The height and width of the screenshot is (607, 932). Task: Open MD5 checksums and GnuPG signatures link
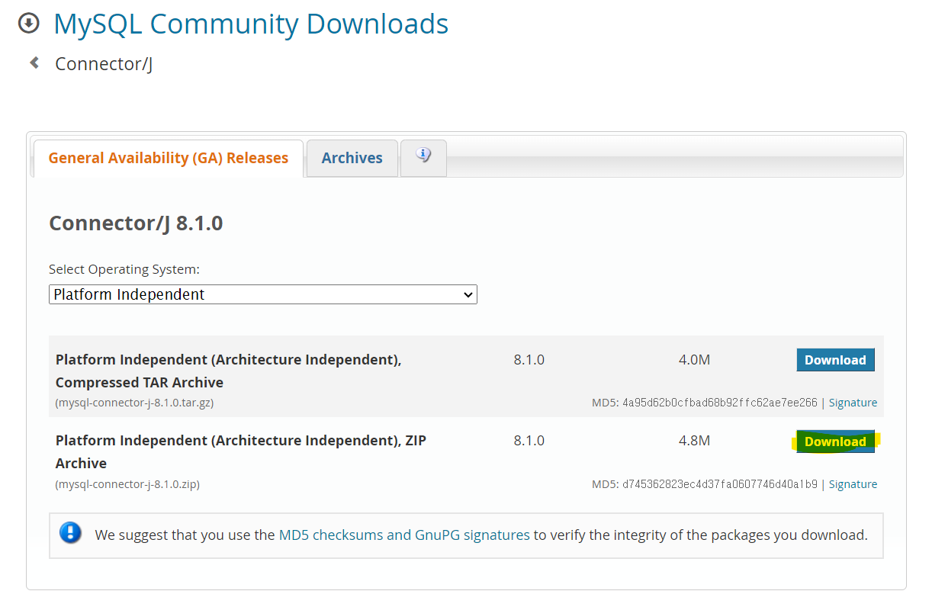pyautogui.click(x=404, y=535)
